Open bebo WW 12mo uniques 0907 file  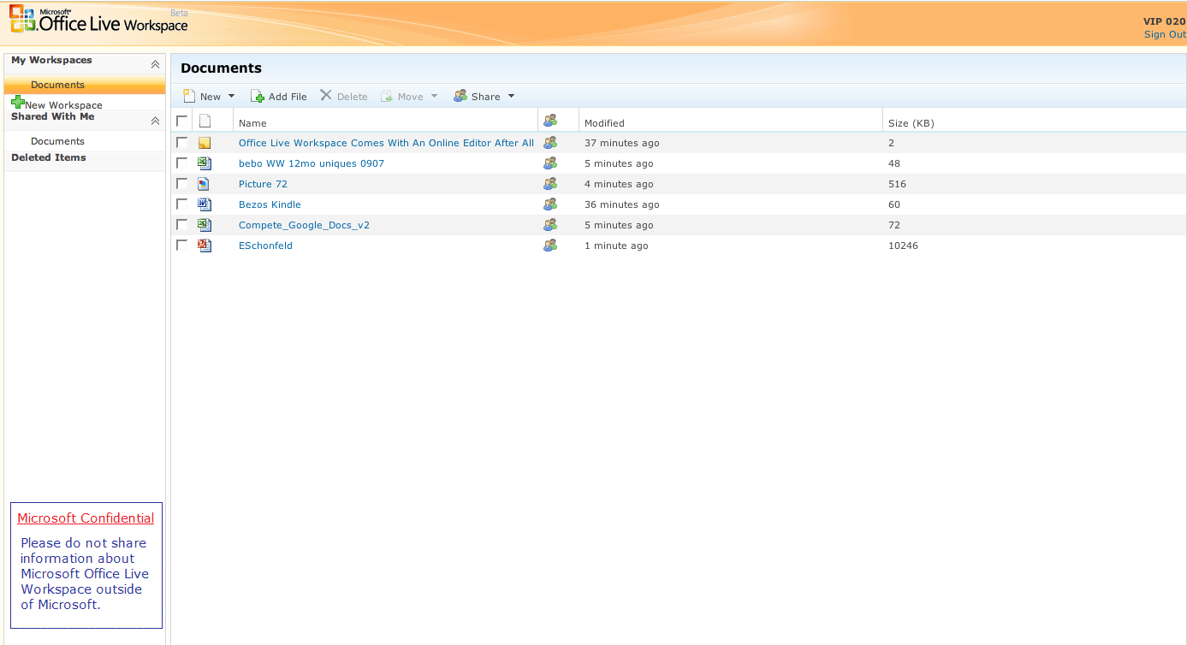(x=312, y=163)
